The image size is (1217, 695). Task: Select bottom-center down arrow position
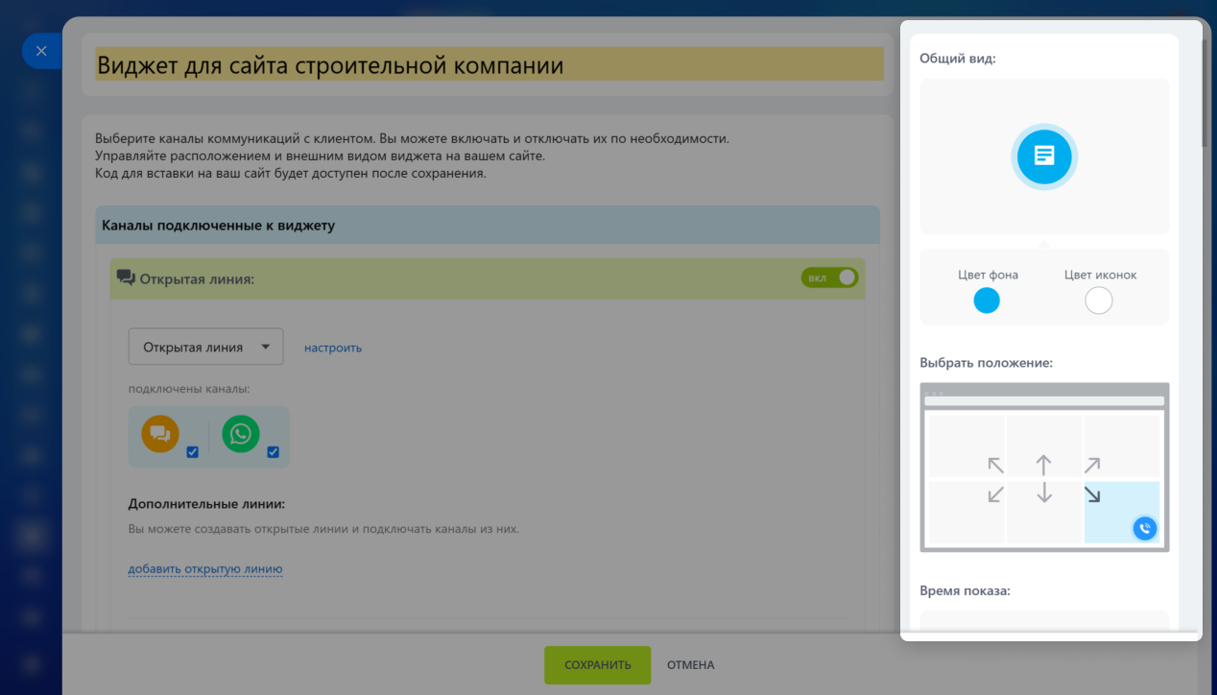pyautogui.click(x=1044, y=493)
